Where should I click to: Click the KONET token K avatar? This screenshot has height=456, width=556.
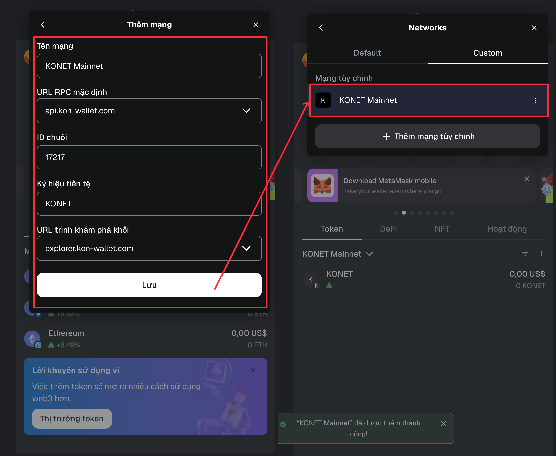(310, 279)
